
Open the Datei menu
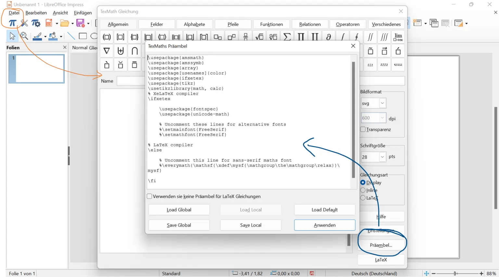pos(14,13)
